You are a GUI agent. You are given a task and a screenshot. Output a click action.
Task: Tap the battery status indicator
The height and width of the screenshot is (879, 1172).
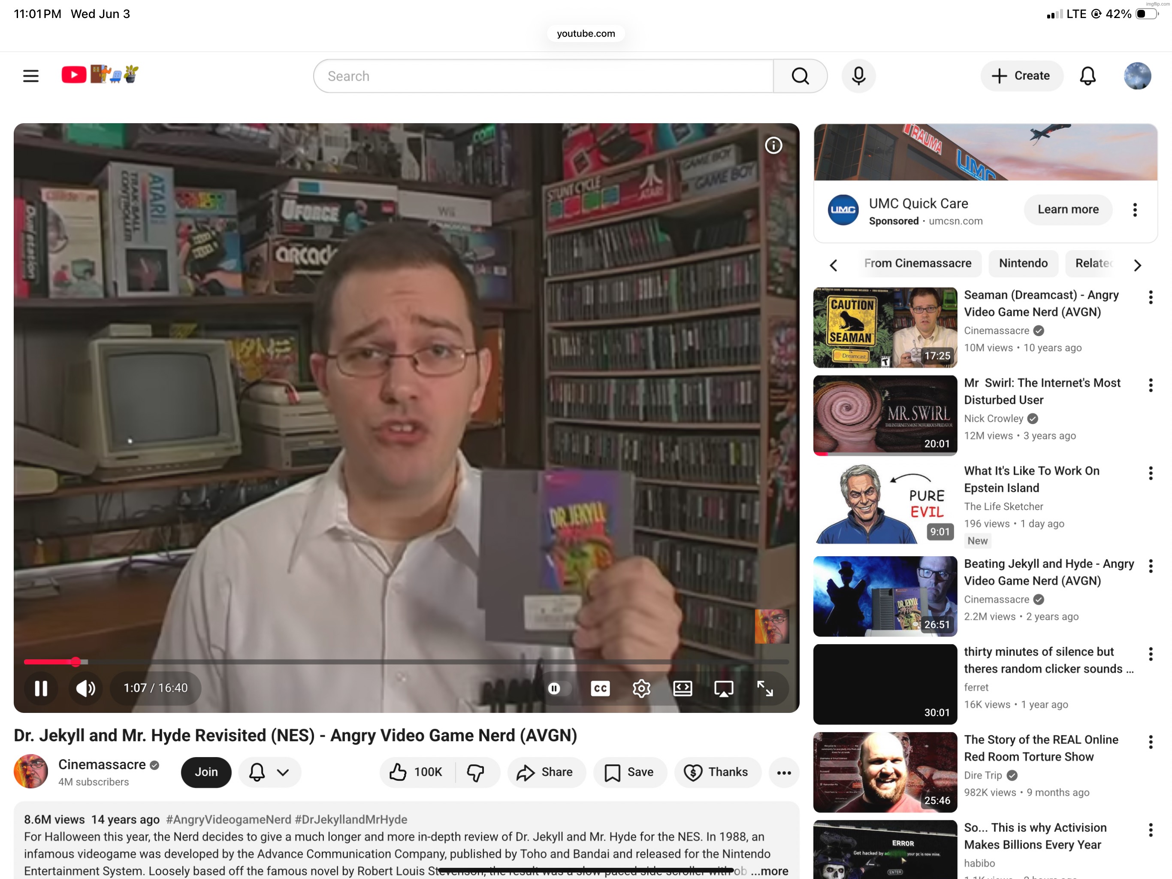click(1147, 14)
